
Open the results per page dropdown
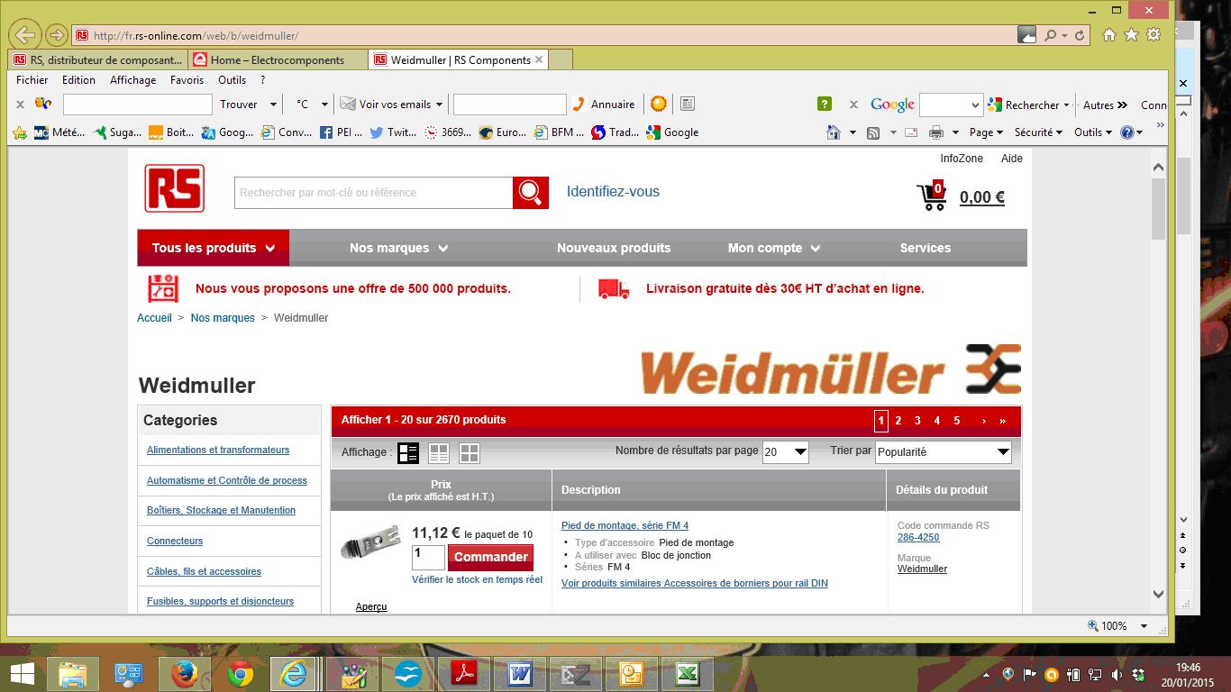(x=786, y=452)
